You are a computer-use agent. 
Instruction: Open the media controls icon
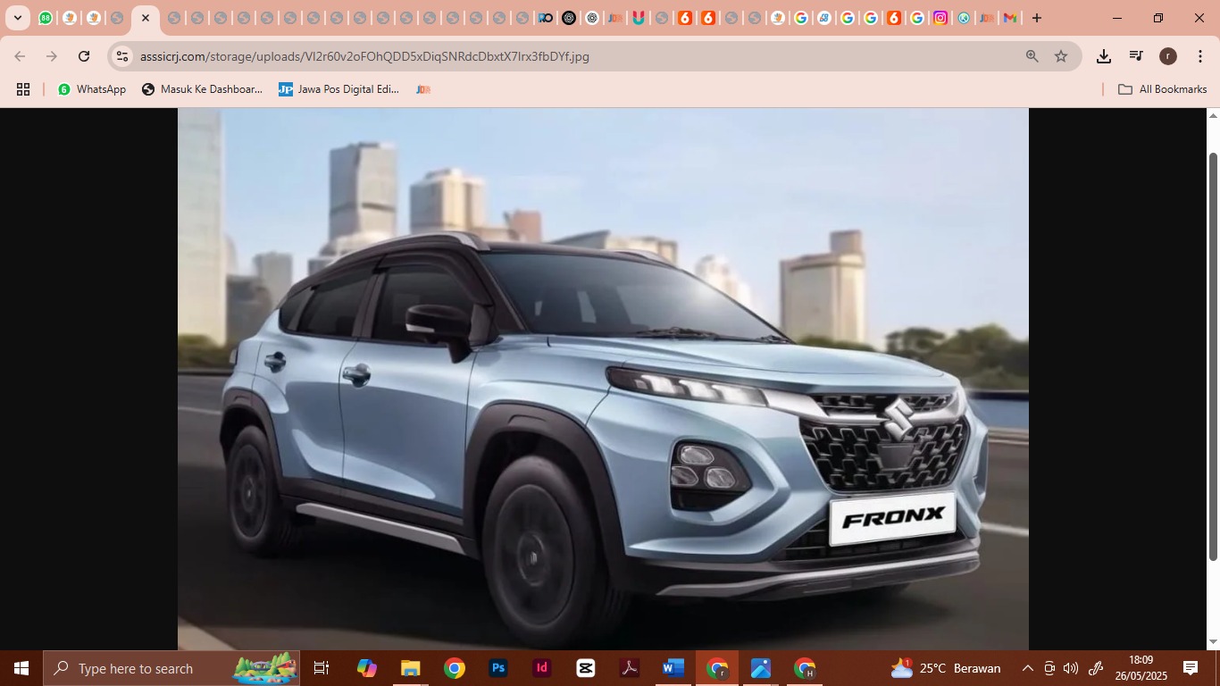1136,56
